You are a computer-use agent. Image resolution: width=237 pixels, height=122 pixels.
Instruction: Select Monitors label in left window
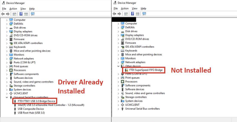click(x=19, y=55)
